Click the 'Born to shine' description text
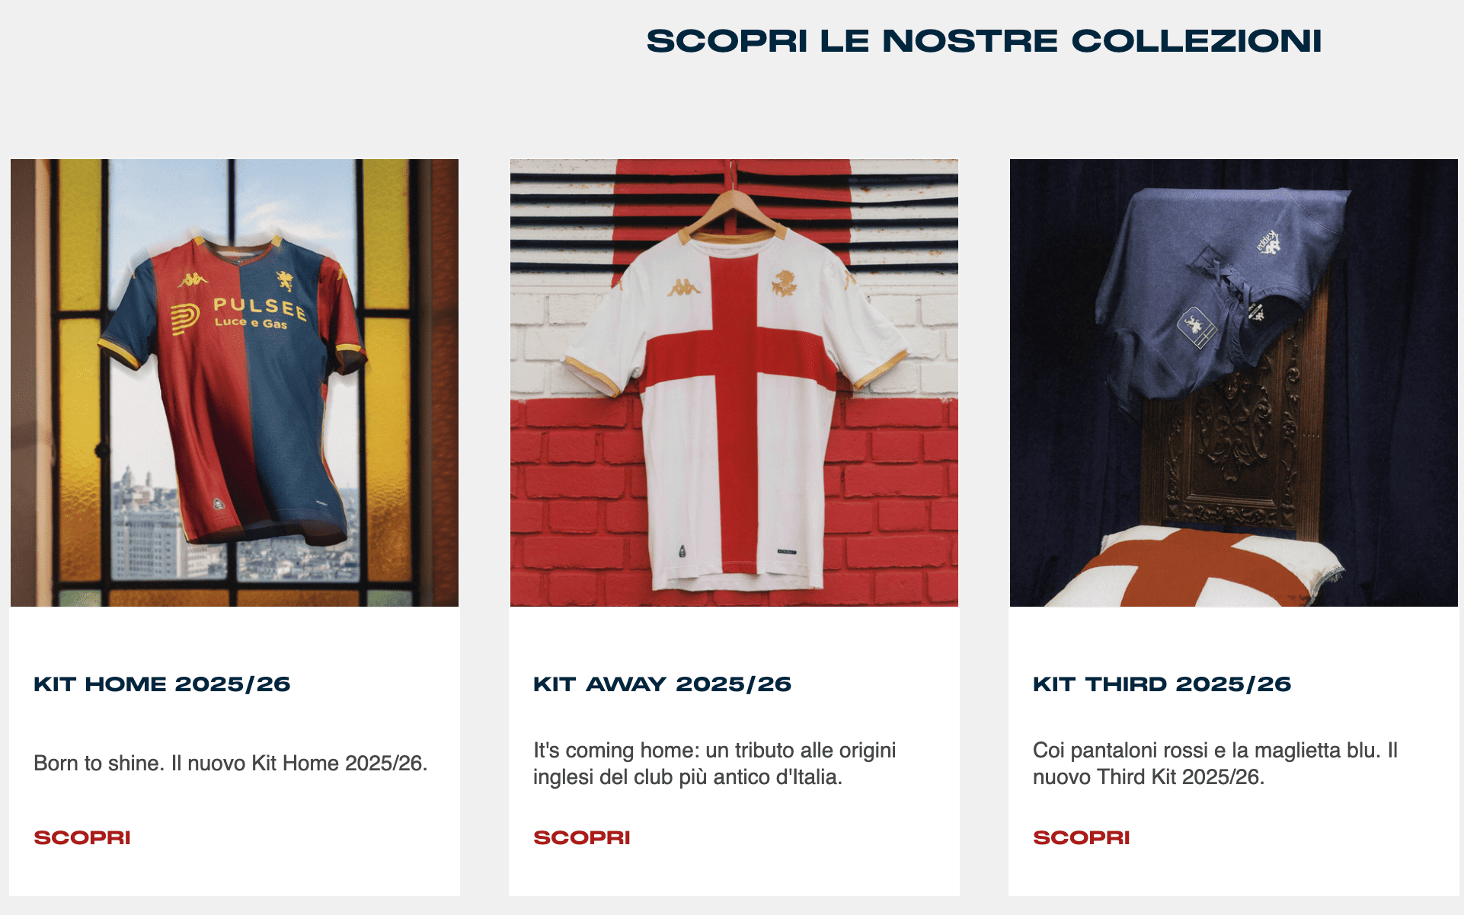1464x915 pixels. coord(231,763)
